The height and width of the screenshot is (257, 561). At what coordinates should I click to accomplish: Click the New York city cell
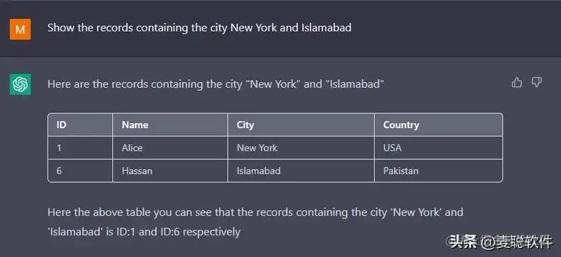301,148
